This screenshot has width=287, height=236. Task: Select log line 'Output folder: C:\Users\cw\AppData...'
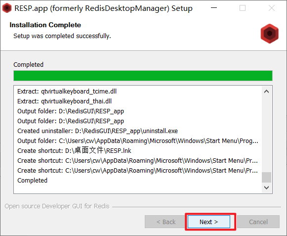coord(138,141)
